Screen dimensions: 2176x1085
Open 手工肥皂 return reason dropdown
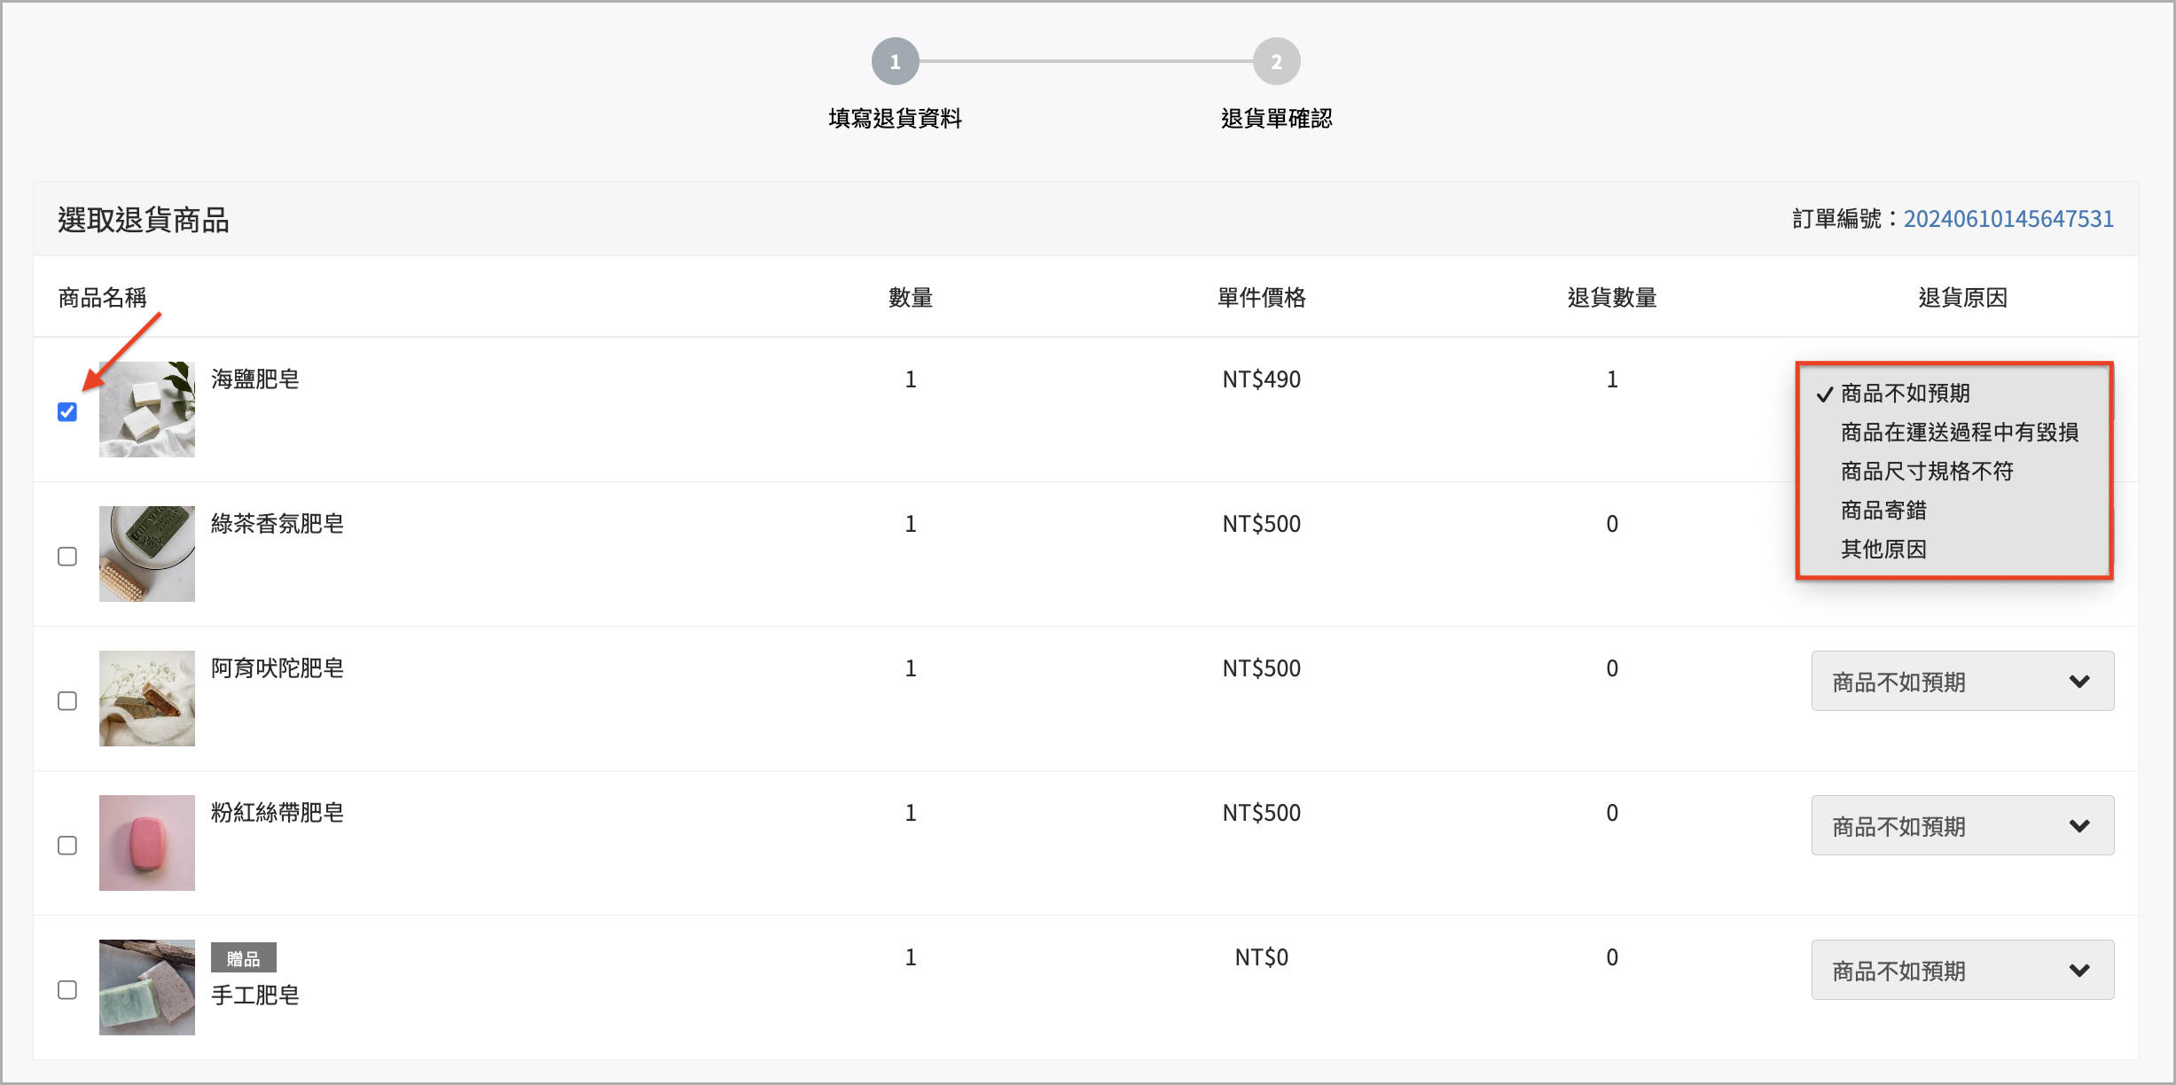[x=1961, y=970]
